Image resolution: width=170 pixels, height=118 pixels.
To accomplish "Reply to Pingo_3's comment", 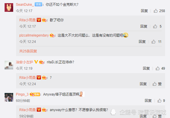I will (148, 100).
